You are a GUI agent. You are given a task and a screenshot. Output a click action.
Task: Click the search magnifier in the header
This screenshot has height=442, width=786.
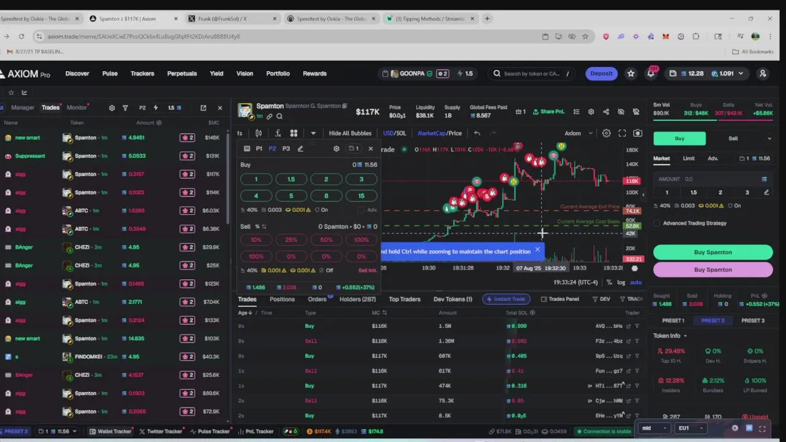pyautogui.click(x=497, y=74)
